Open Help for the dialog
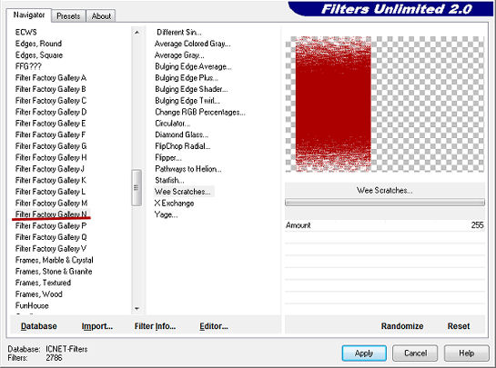The image size is (496, 368). (x=467, y=353)
